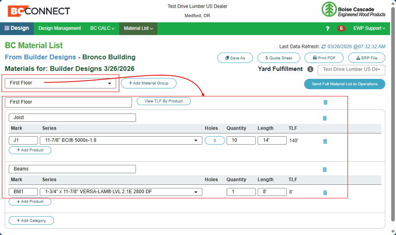Click Print PDF

pyautogui.click(x=324, y=58)
